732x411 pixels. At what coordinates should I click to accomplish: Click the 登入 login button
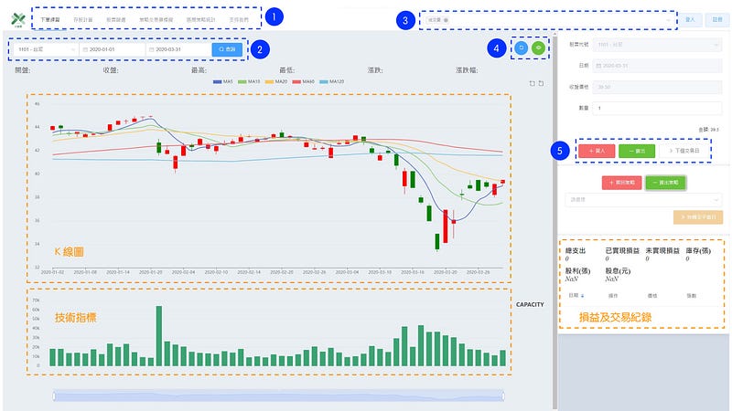click(x=690, y=19)
